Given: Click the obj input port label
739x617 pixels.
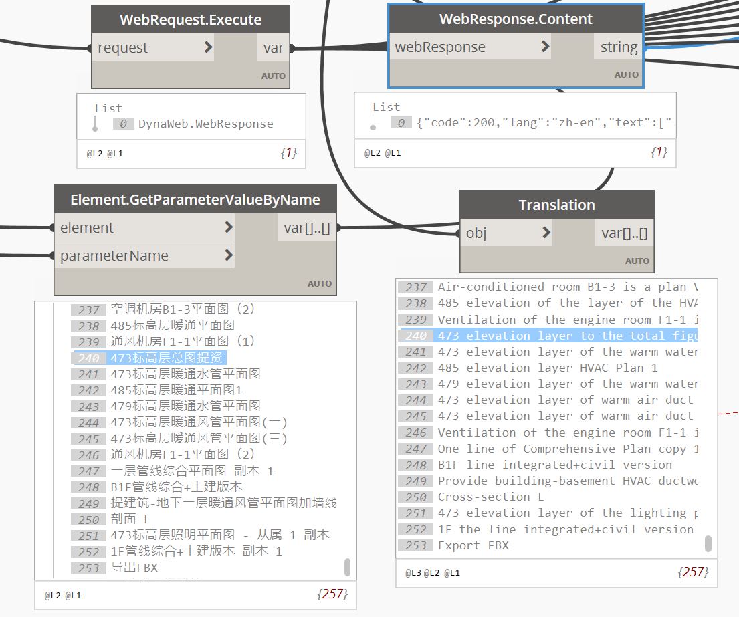Looking at the screenshot, I should pos(476,233).
